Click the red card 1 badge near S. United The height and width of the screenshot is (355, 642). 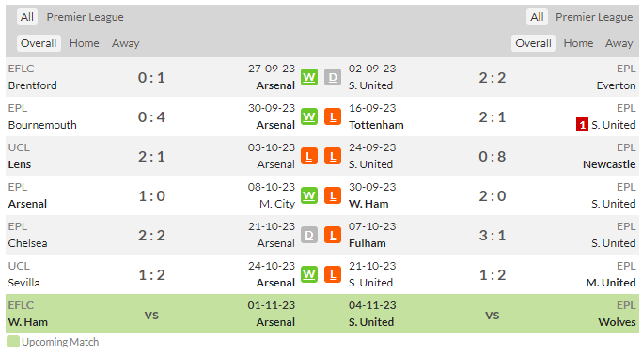pos(582,125)
